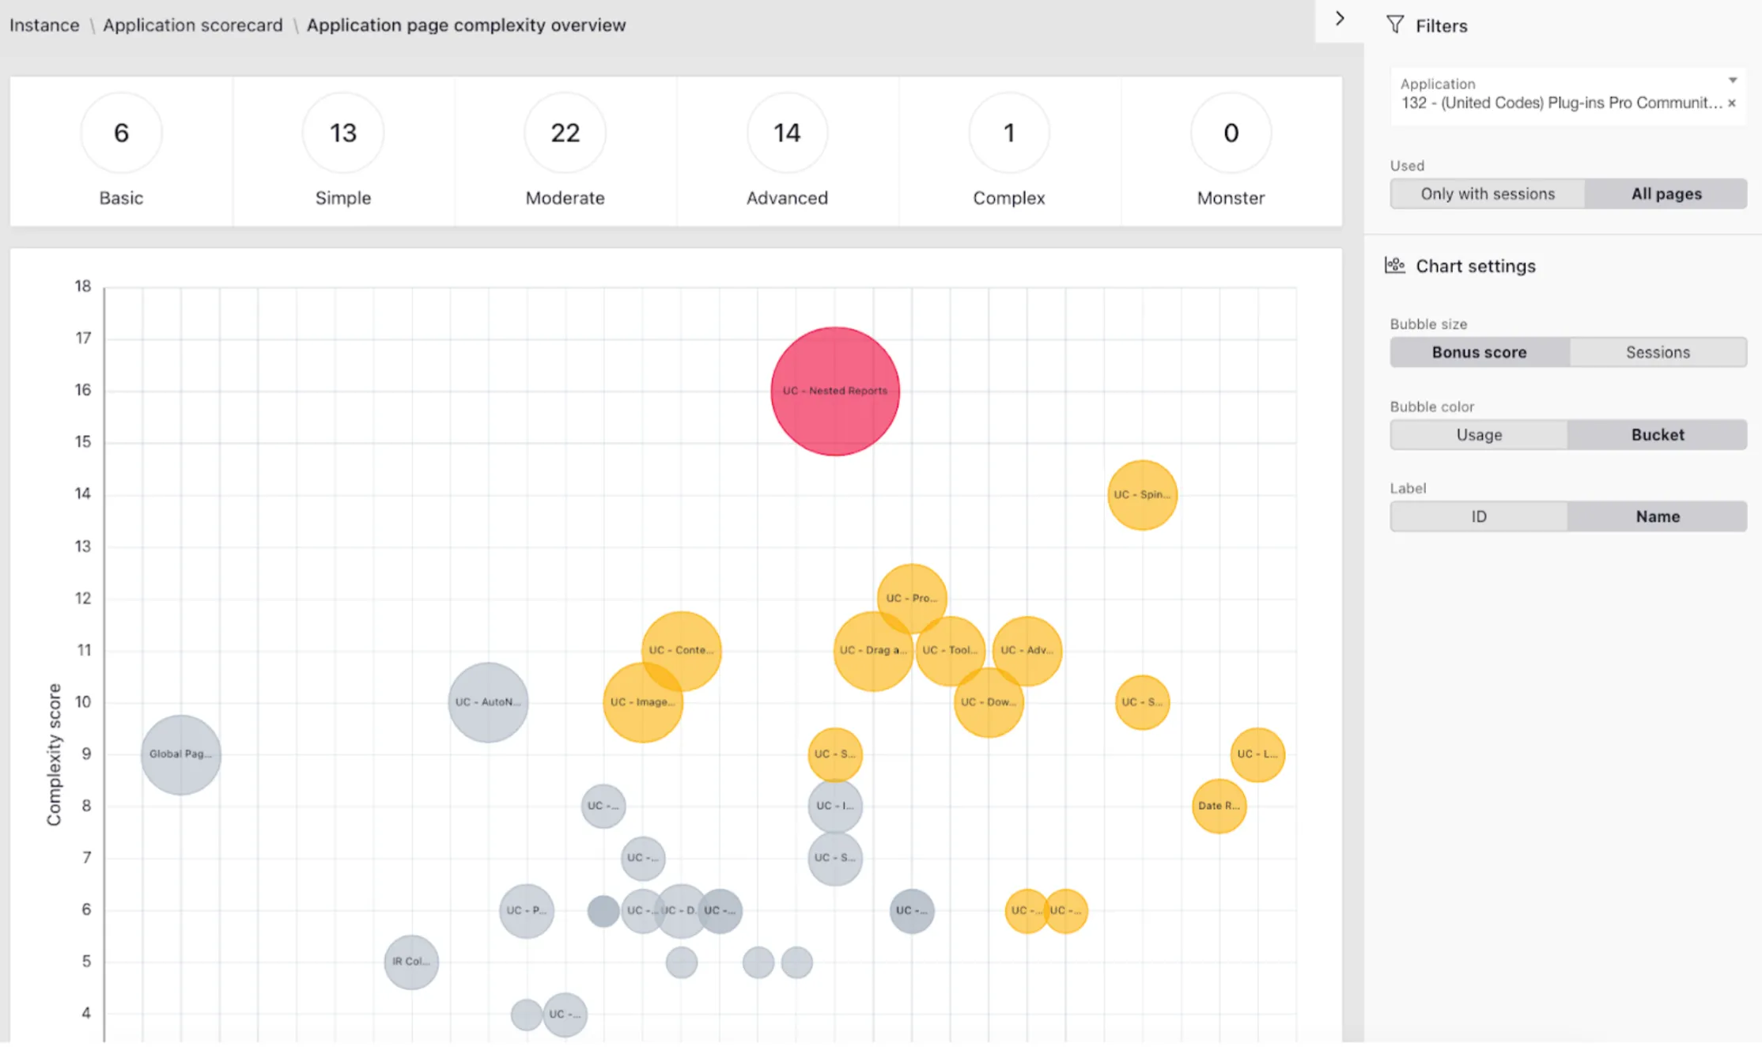Image resolution: width=1762 pixels, height=1047 pixels.
Task: Clear the selected Application with the x
Action: [1732, 104]
